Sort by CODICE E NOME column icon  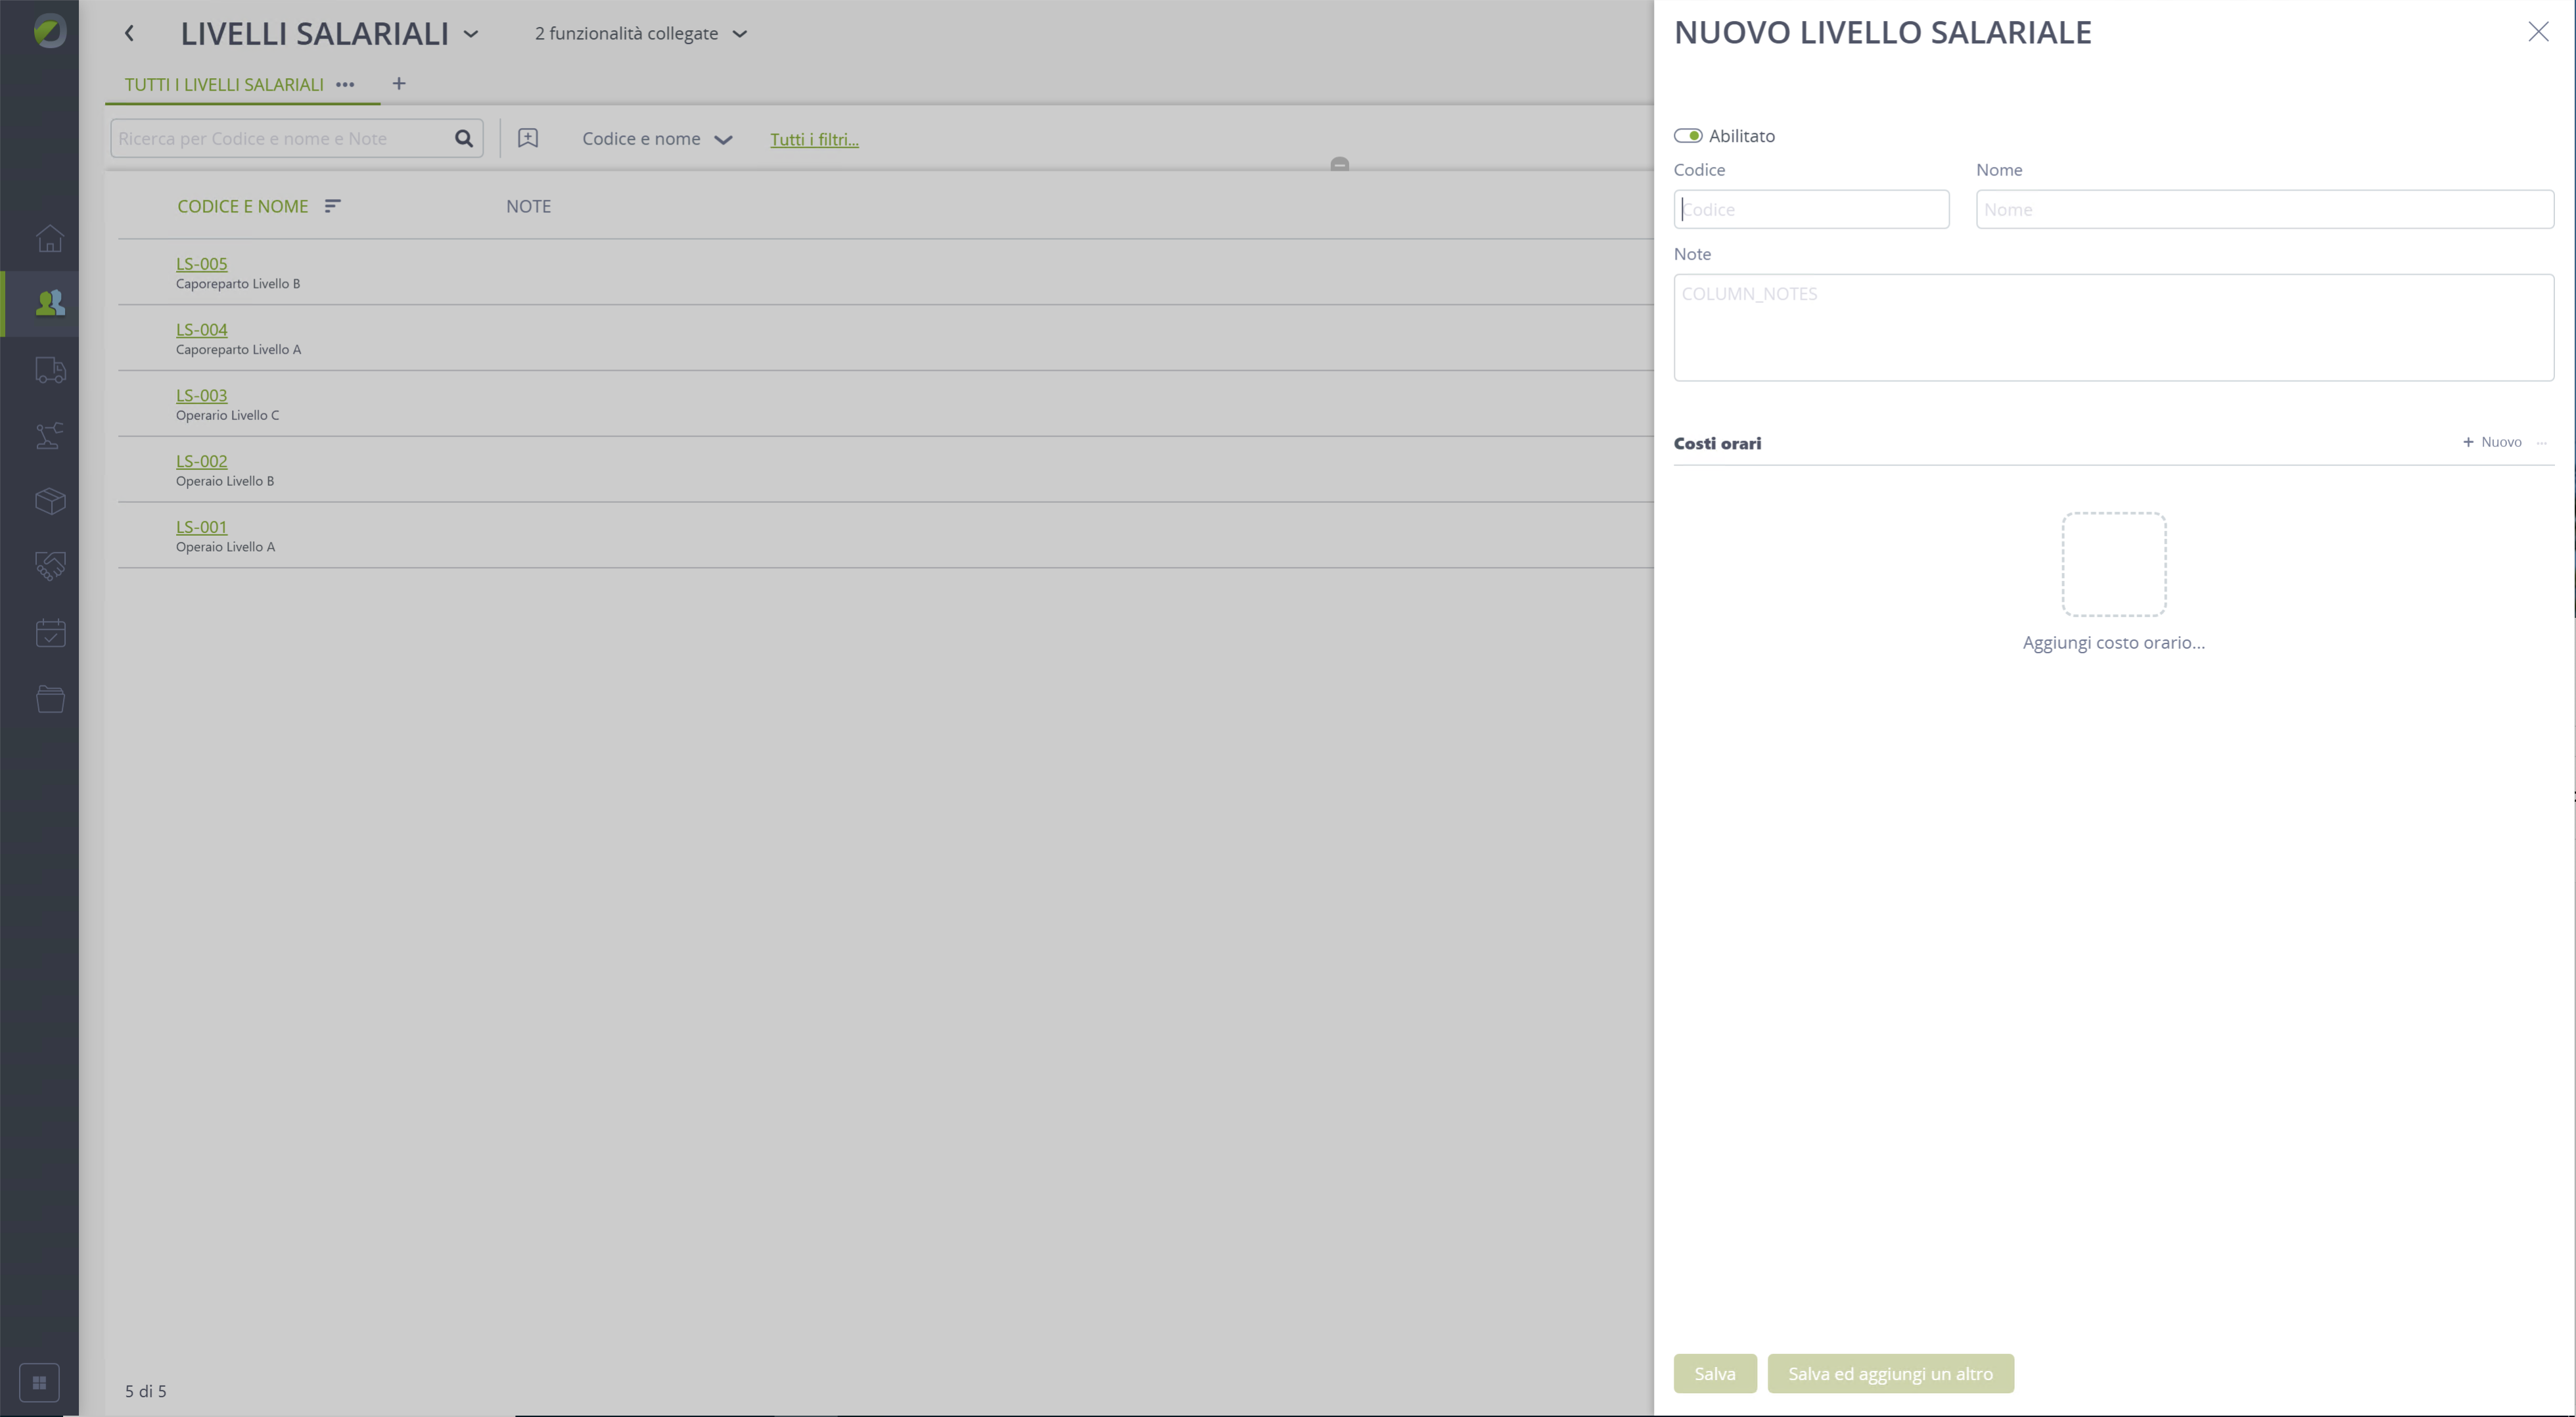point(333,206)
